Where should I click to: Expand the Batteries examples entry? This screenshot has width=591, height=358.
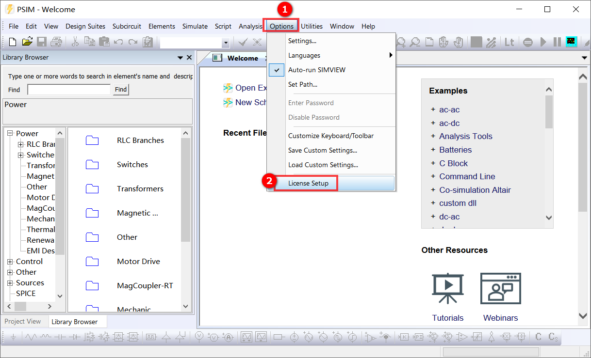[433, 150]
